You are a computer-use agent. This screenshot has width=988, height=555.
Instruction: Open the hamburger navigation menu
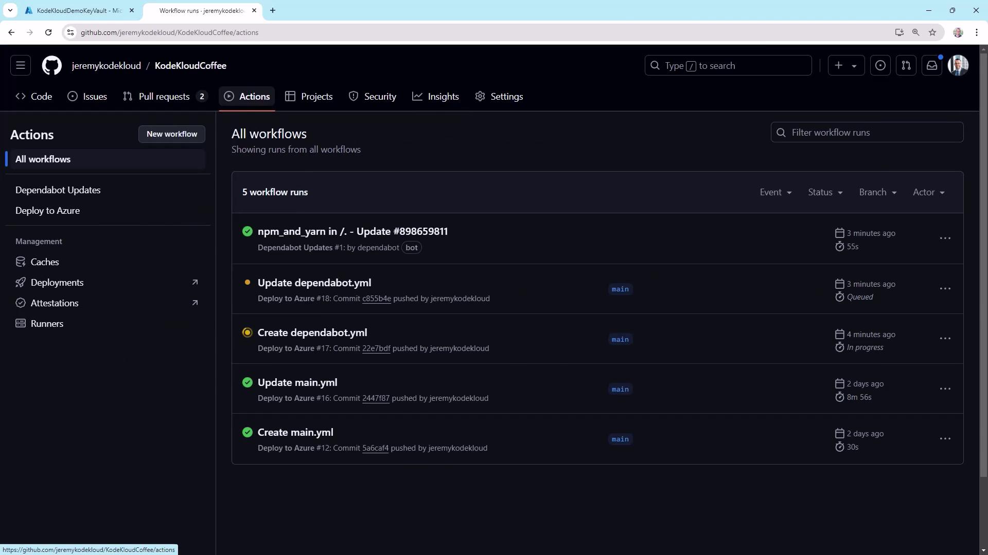tap(21, 66)
